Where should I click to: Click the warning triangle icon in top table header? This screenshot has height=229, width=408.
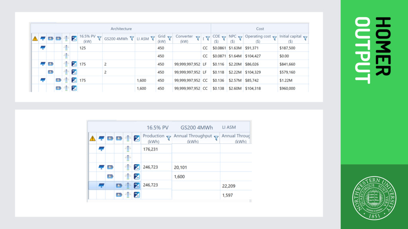[35, 39]
